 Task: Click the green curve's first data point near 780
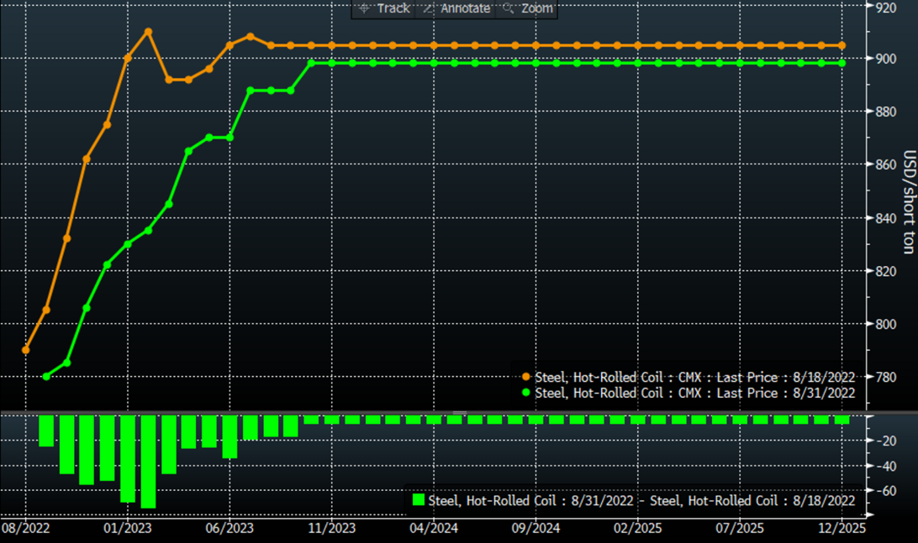coord(46,376)
